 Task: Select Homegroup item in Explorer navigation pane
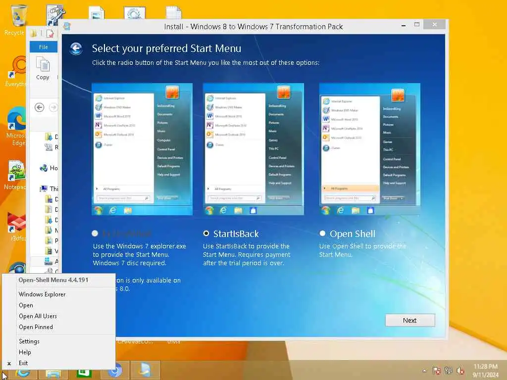[49, 168]
